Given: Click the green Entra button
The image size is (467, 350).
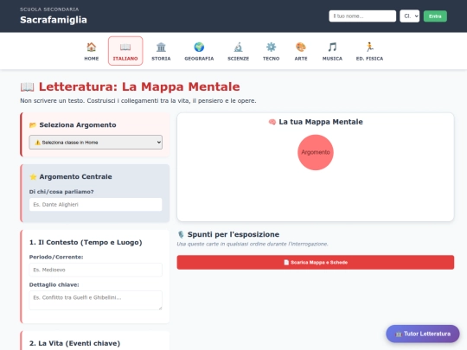Looking at the screenshot, I should pos(435,16).
